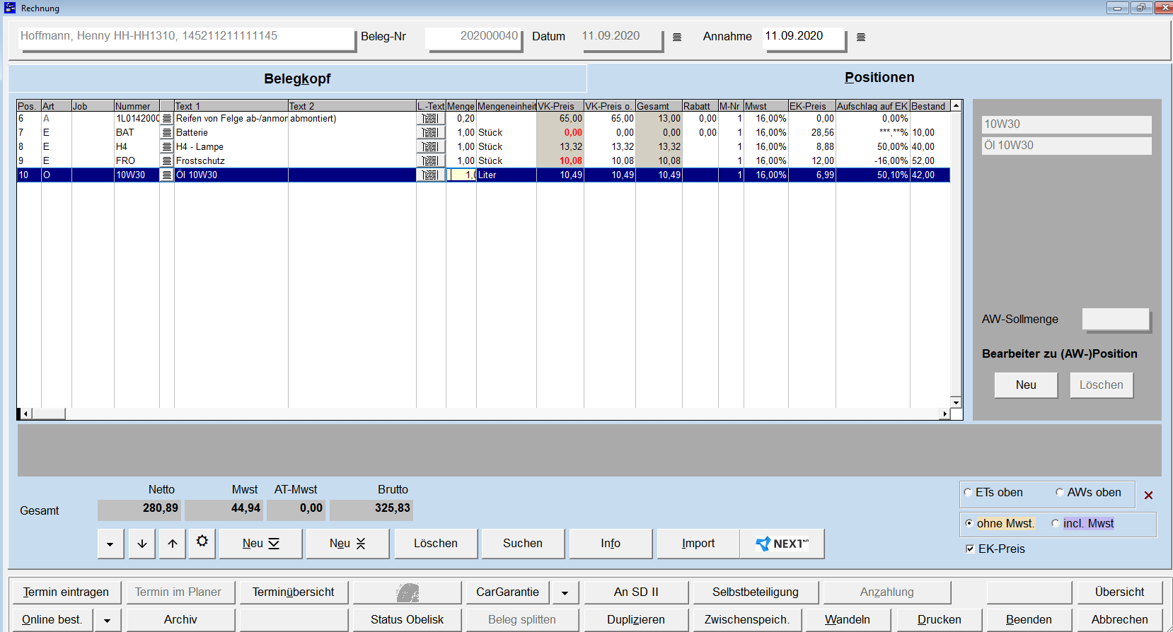Image resolution: width=1173 pixels, height=632 pixels.
Task: Click the AW-Sollmenge input field
Action: 1116,320
